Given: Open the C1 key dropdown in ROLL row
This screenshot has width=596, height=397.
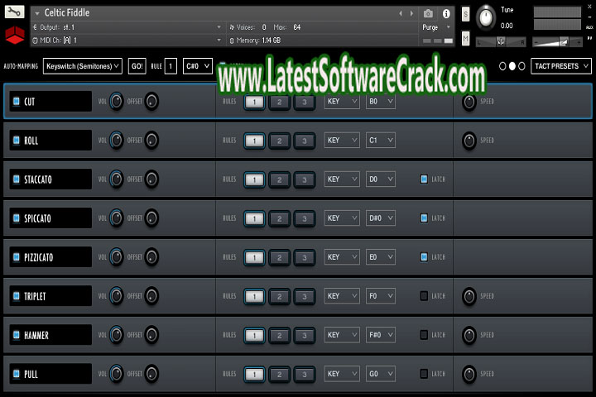Looking at the screenshot, I should pos(381,140).
